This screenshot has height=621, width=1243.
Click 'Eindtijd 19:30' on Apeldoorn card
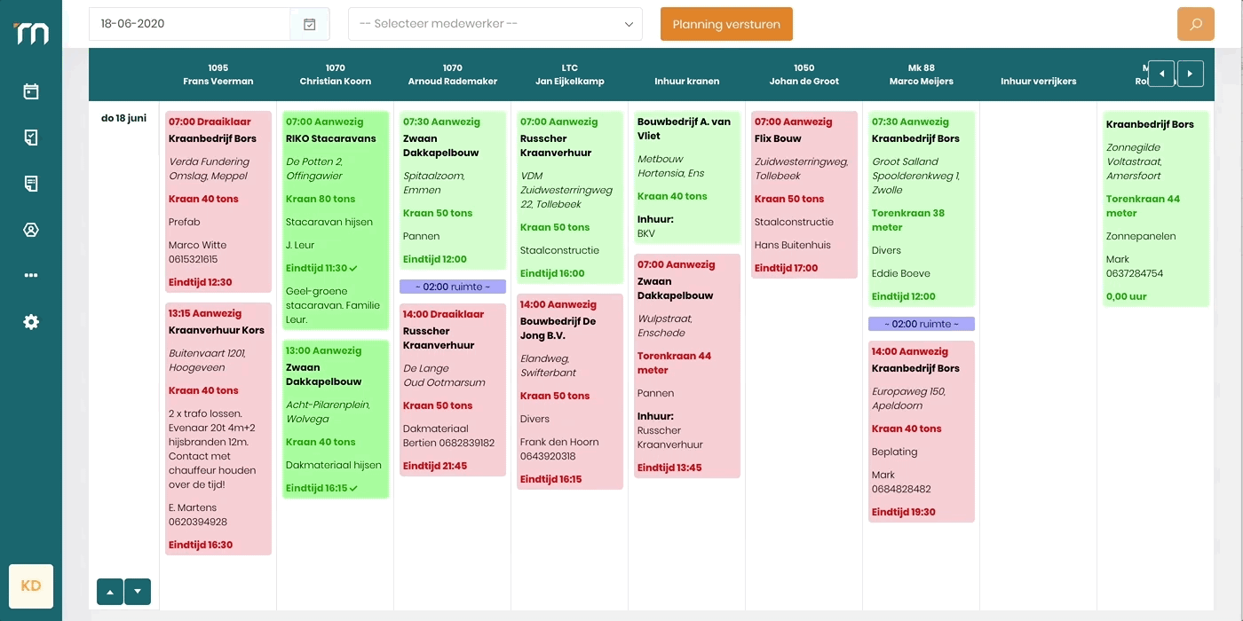click(904, 512)
